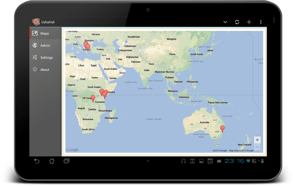The width and height of the screenshot is (293, 186).
Task: Open the dropdown chevron in the action bar
Action: pos(225,22)
